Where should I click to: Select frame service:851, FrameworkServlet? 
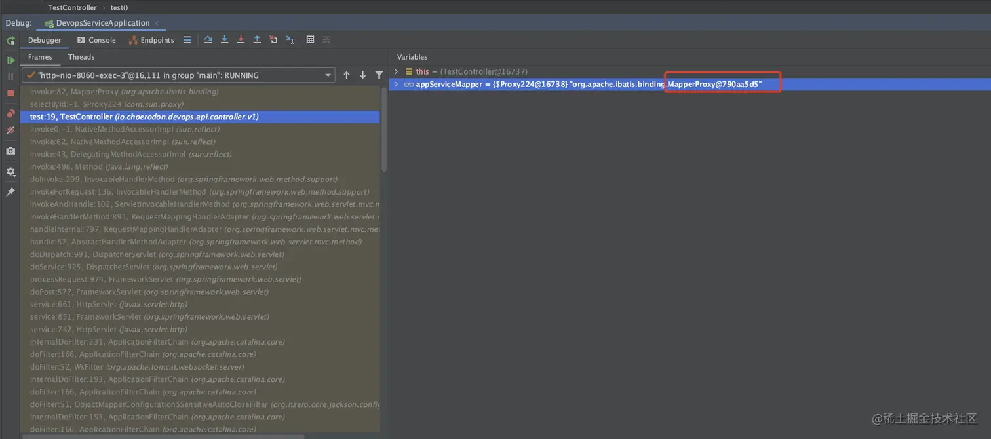coord(201,316)
